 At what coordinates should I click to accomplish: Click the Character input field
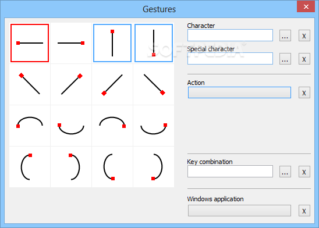click(x=230, y=35)
